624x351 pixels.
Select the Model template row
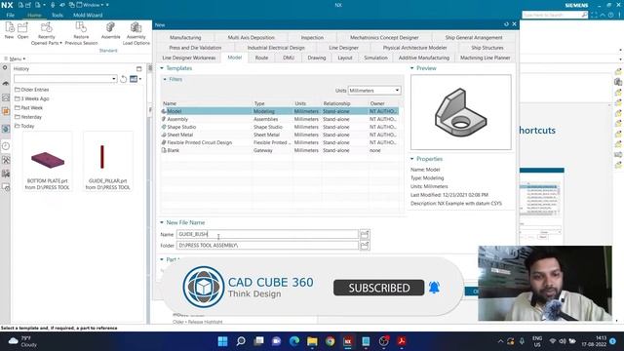pos(280,111)
